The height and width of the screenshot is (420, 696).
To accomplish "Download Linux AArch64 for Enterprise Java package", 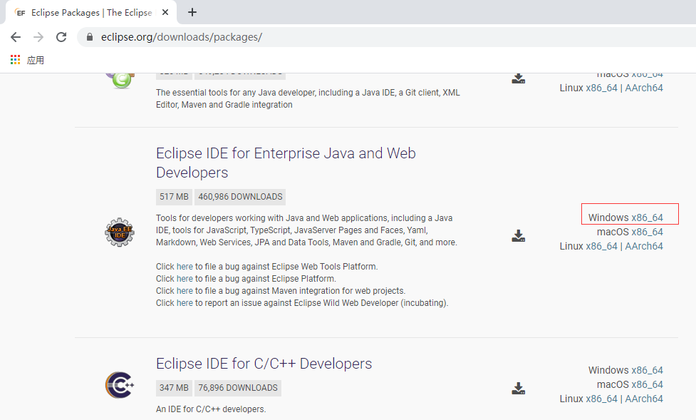I will point(644,246).
